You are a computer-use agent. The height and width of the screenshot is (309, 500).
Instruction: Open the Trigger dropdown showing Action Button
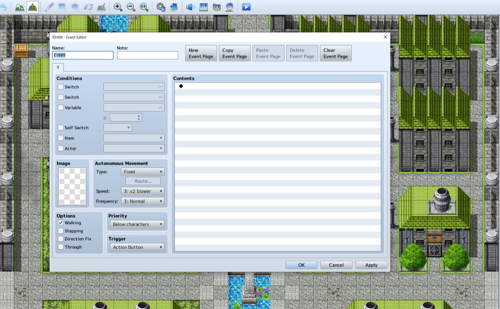tap(137, 247)
